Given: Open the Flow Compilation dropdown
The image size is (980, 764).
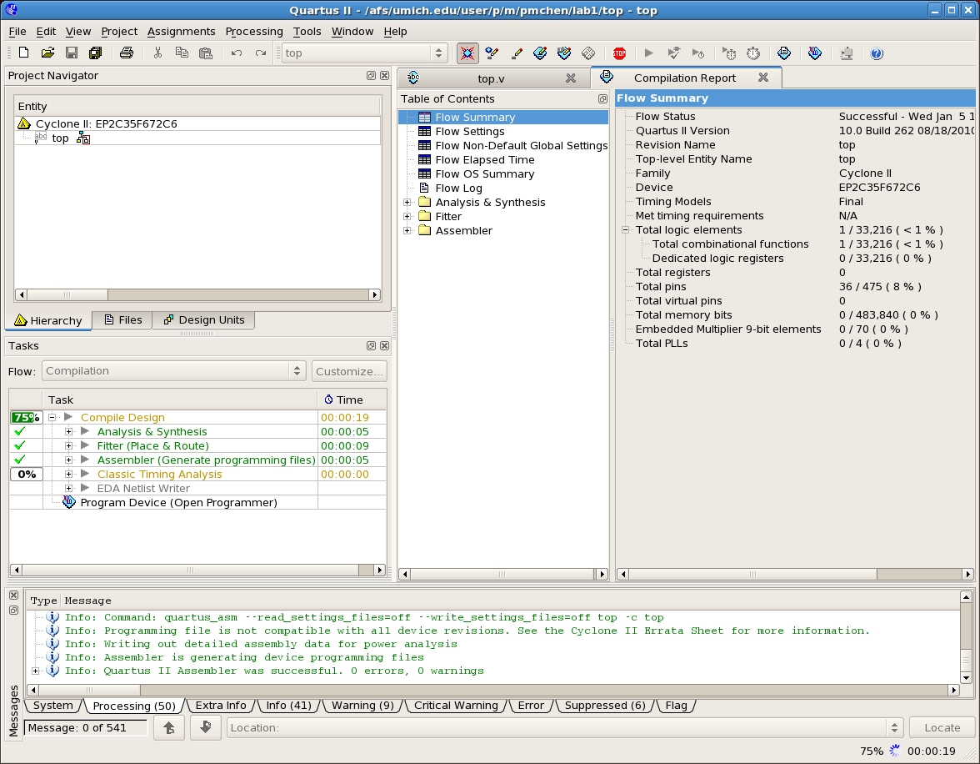Looking at the screenshot, I should [173, 371].
